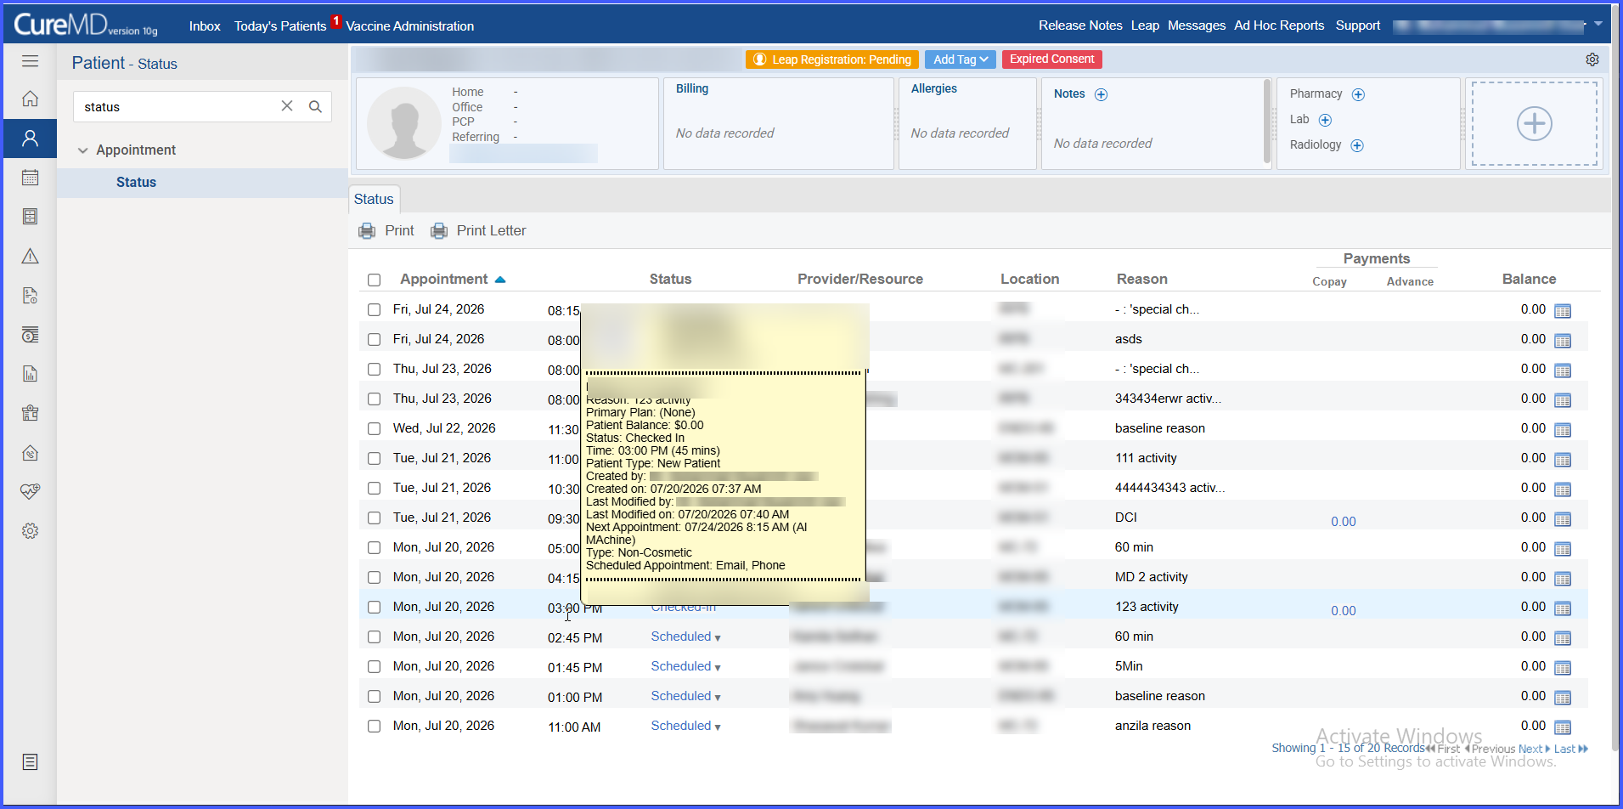
Task: Open patient header settings gear
Action: tap(1592, 59)
